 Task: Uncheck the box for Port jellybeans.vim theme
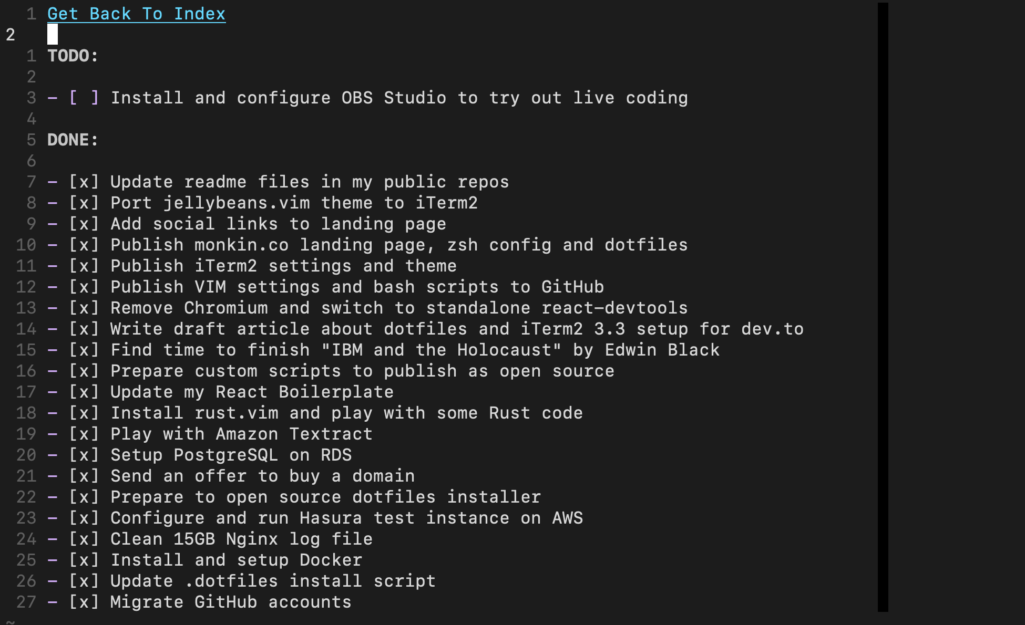point(84,203)
